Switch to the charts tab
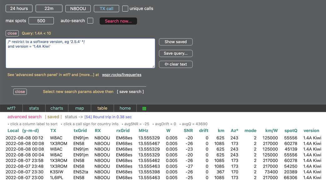 click(x=57, y=108)
